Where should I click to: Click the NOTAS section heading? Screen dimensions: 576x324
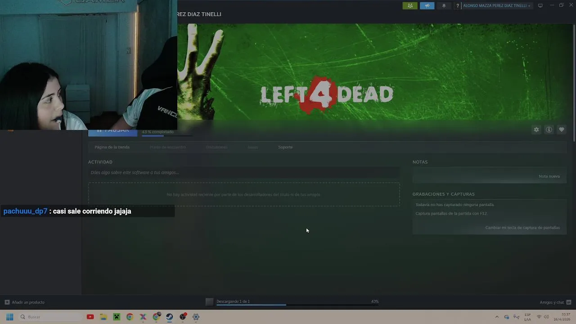pyautogui.click(x=420, y=162)
